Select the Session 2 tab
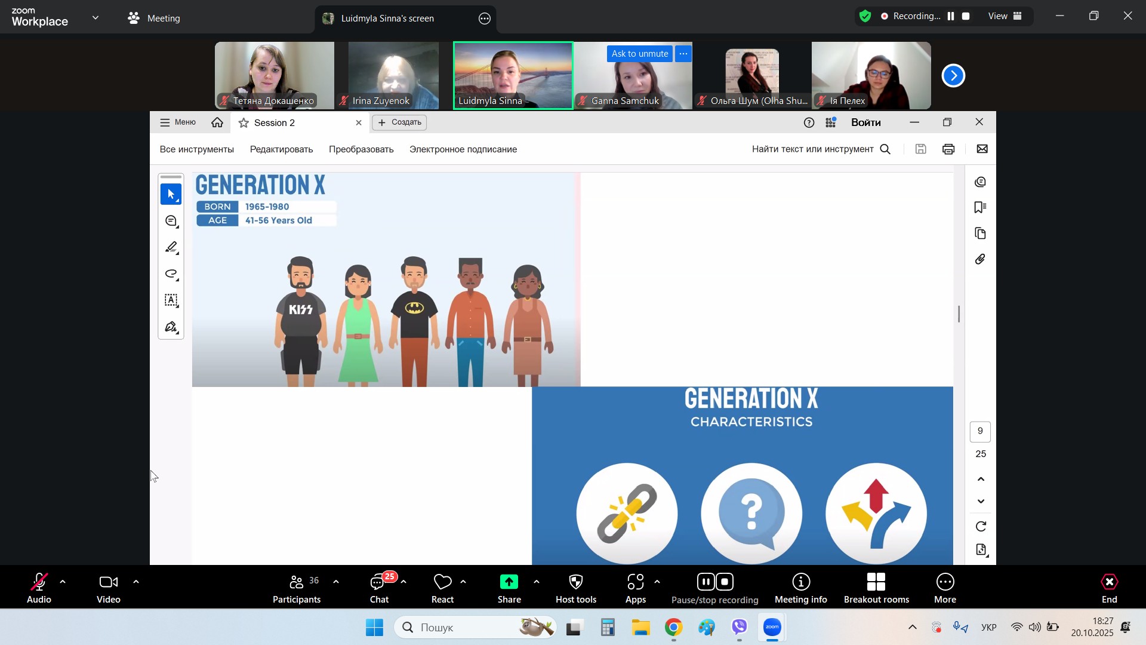Image resolution: width=1146 pixels, height=645 pixels. coord(275,123)
